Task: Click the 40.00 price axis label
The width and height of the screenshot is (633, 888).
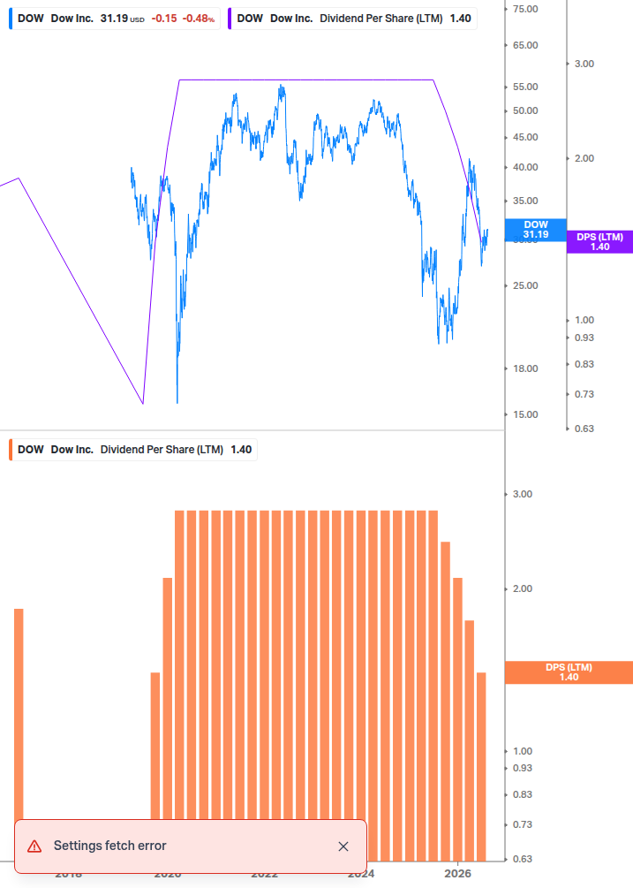Action: tap(525, 167)
